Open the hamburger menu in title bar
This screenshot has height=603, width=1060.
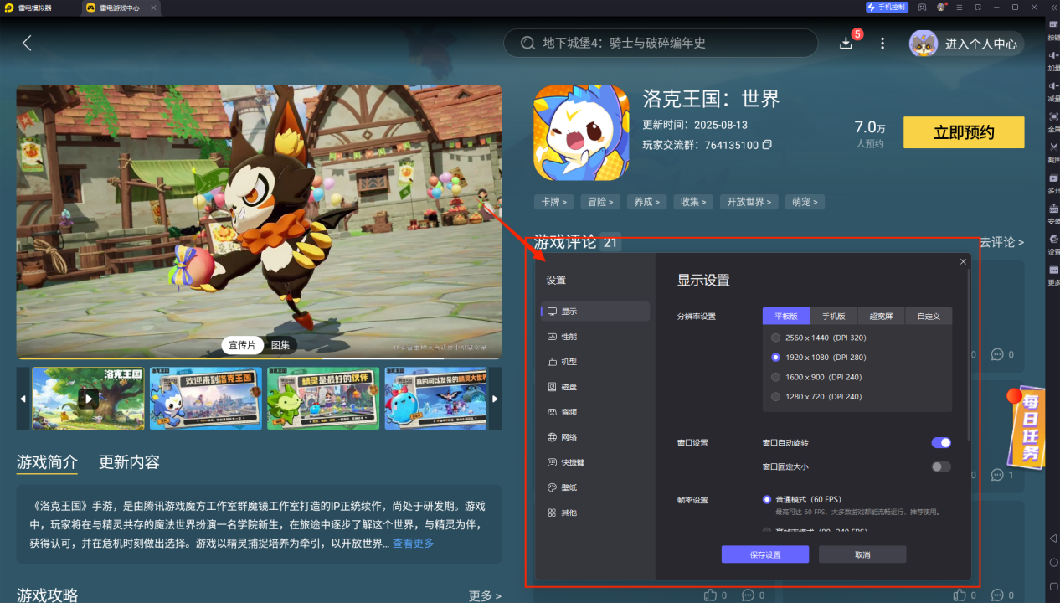(960, 7)
